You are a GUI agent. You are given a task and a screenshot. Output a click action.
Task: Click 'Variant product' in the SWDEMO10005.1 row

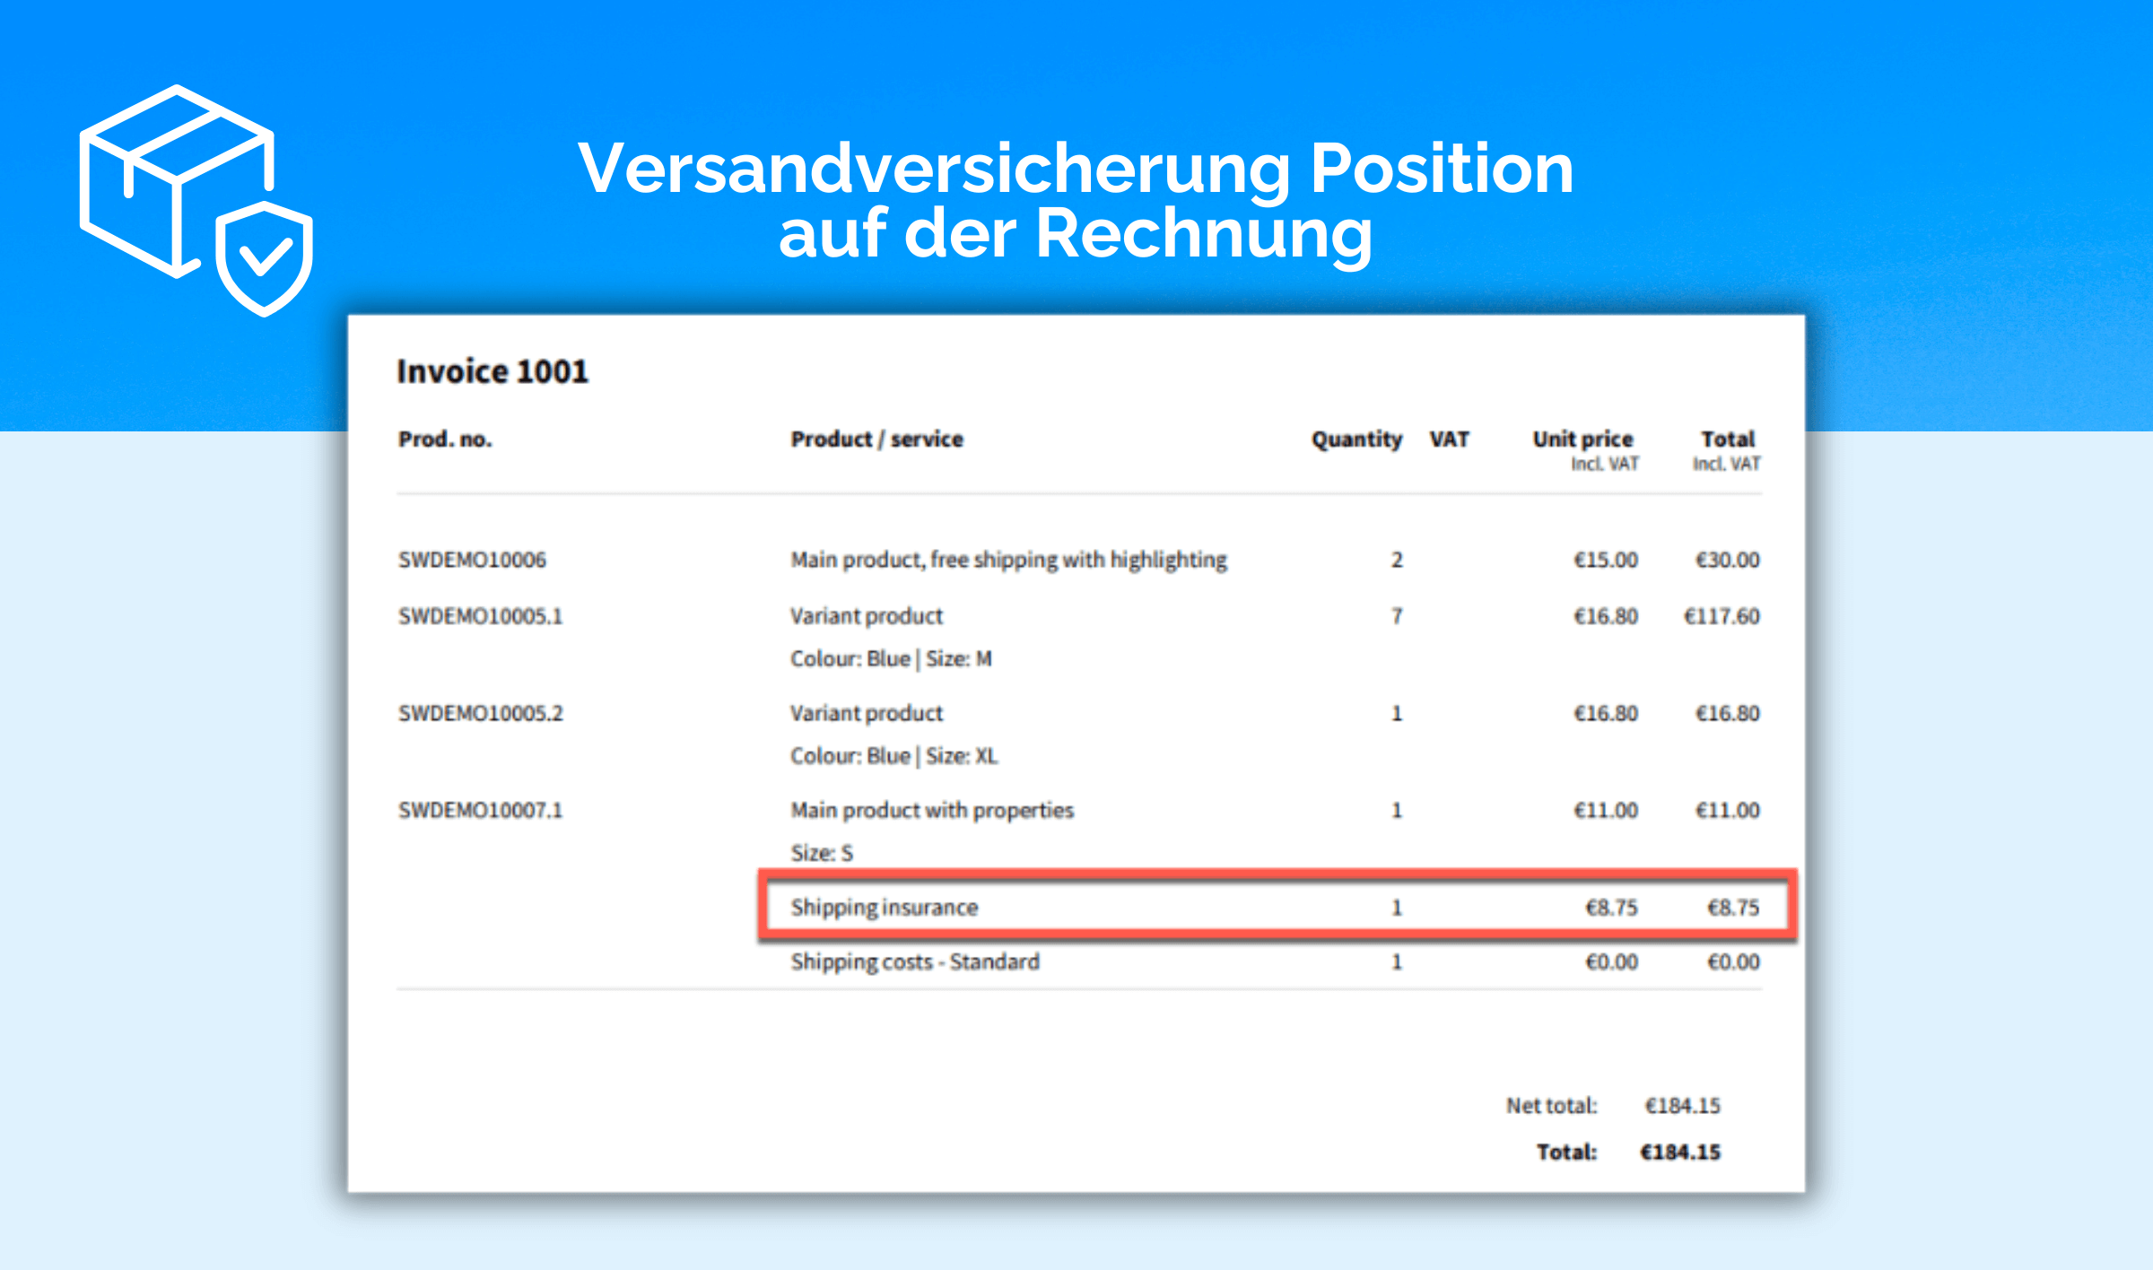866,616
